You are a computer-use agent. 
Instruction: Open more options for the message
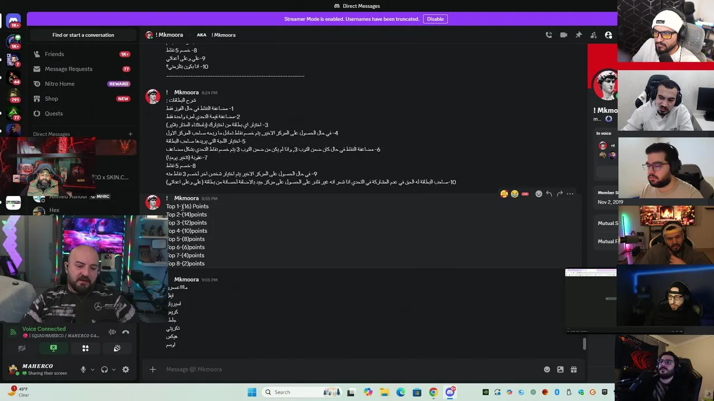tap(570, 194)
